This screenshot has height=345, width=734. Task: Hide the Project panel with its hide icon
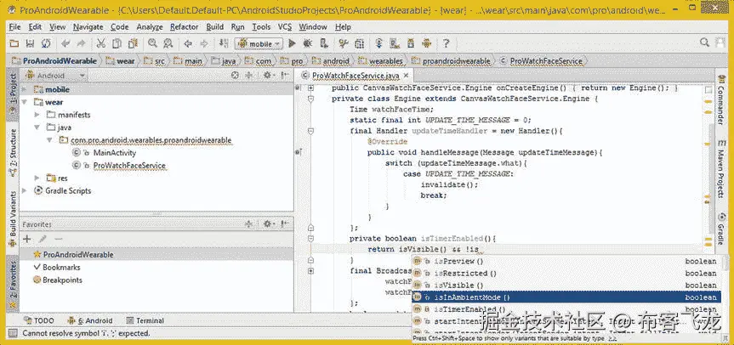pos(284,76)
